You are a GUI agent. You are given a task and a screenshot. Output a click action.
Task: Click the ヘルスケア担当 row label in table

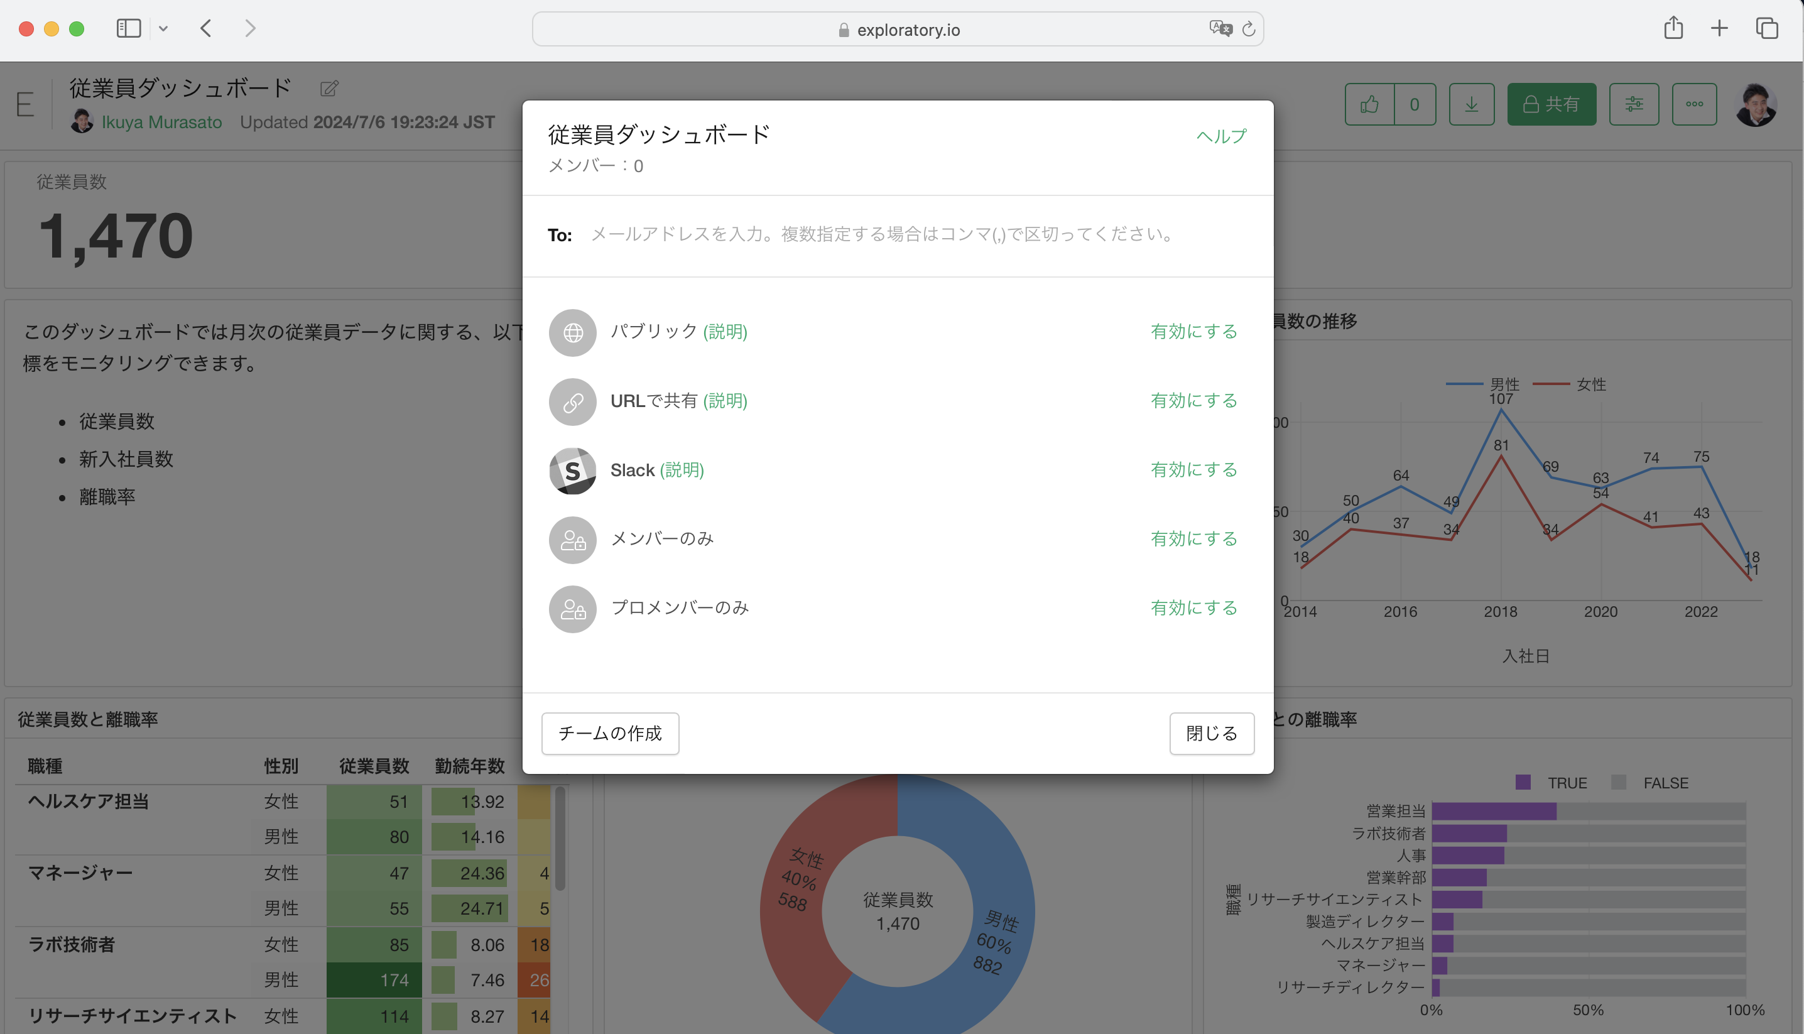click(x=88, y=801)
